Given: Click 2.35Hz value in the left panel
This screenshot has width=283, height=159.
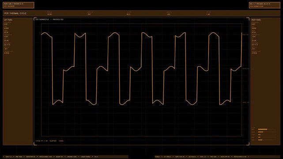Looking at the screenshot, I should [7, 53].
